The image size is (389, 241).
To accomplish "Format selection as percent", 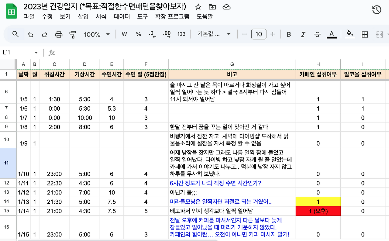I will click(138, 34).
